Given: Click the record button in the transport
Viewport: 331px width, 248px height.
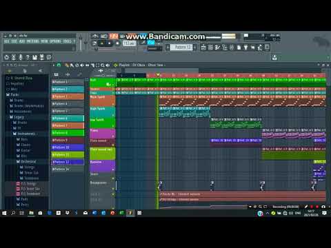Looking at the screenshot, I should click(x=117, y=43).
